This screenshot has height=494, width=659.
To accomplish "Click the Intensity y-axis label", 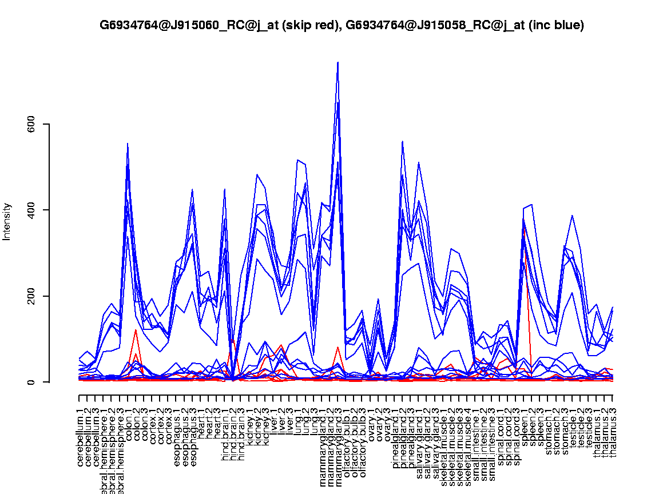I will 7,221.
